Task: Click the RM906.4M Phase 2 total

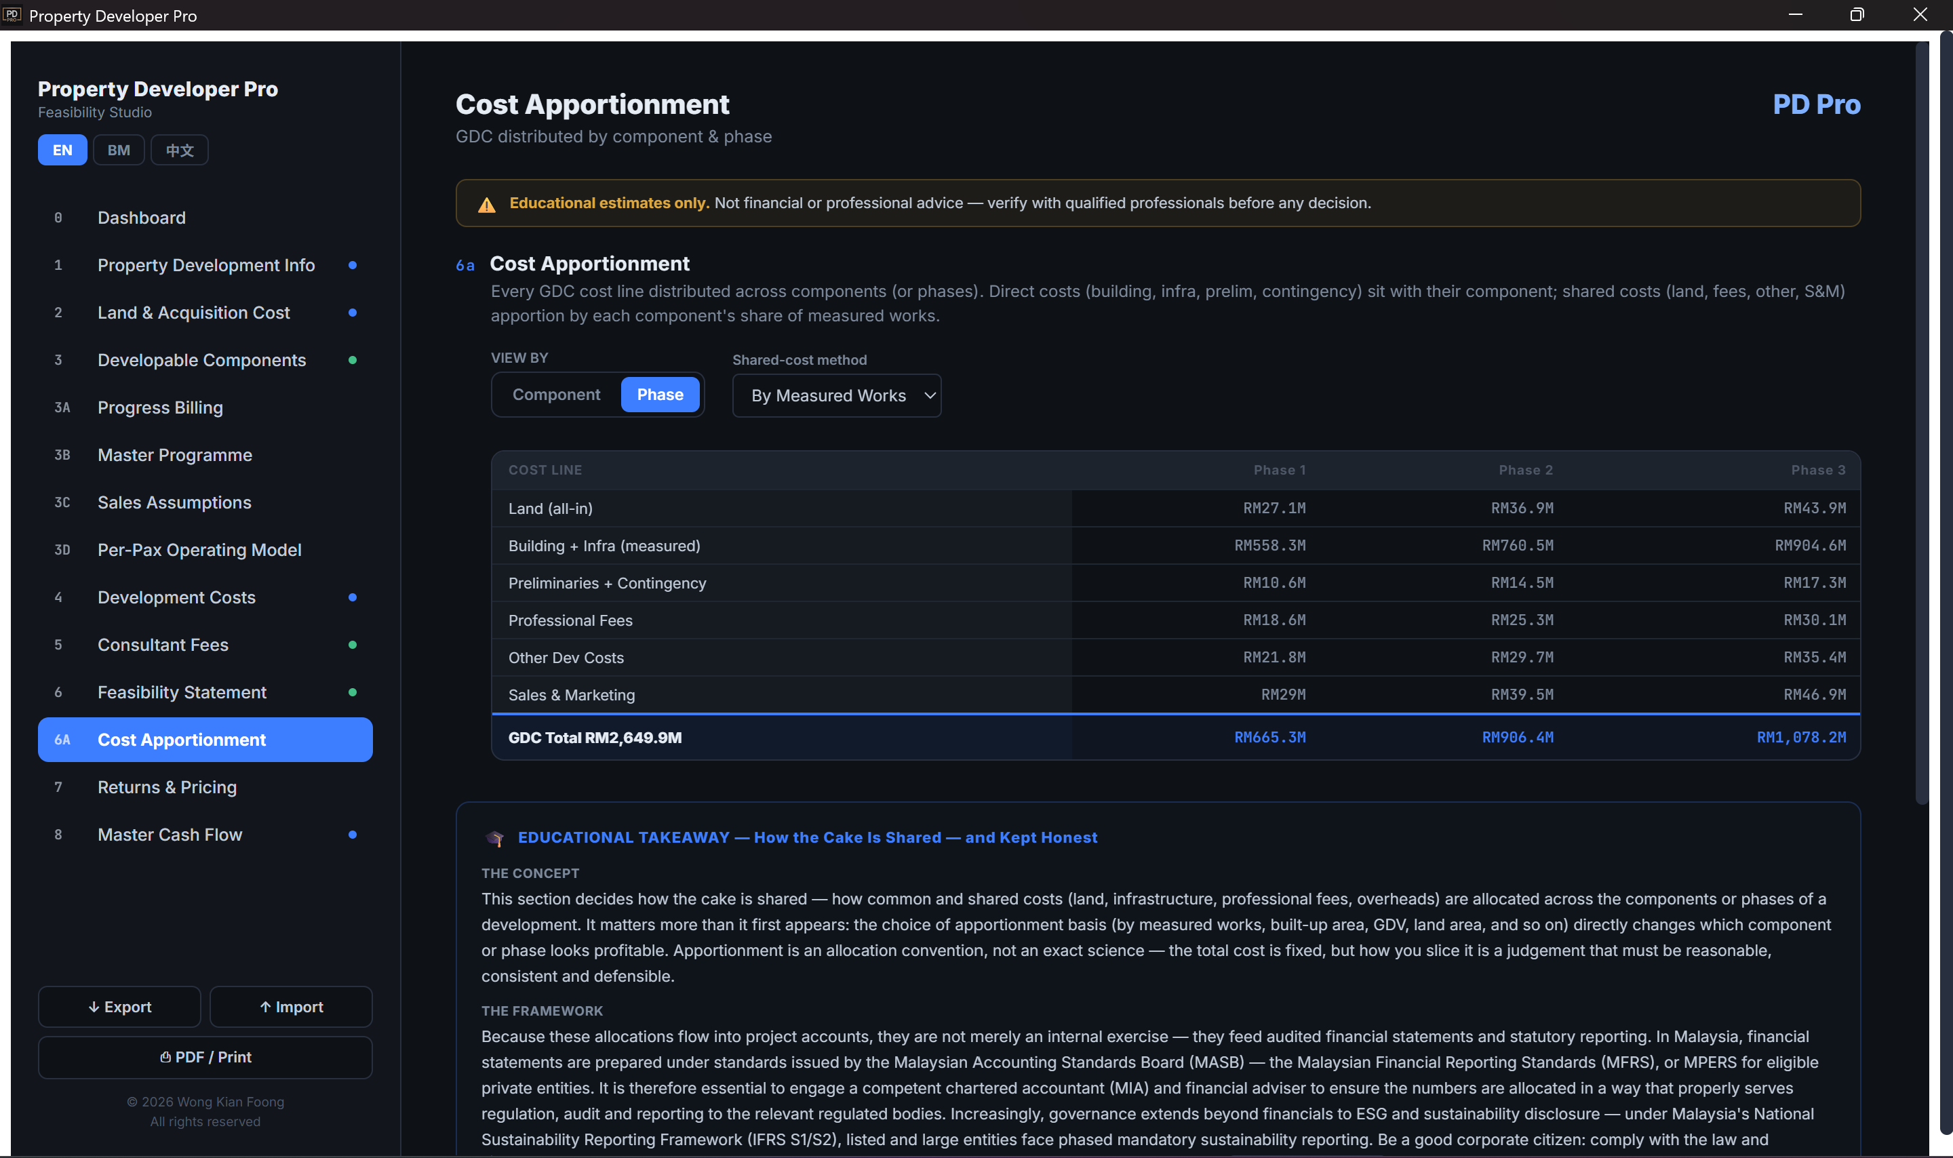Action: click(x=1518, y=738)
